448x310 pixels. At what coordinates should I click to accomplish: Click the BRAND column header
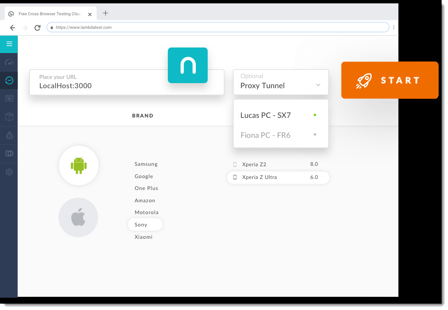(142, 115)
